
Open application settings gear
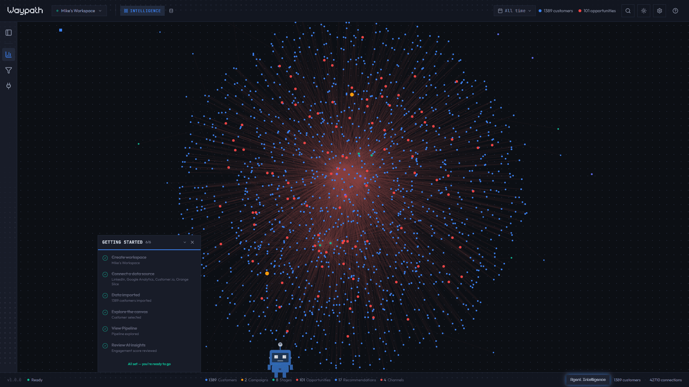point(659,11)
